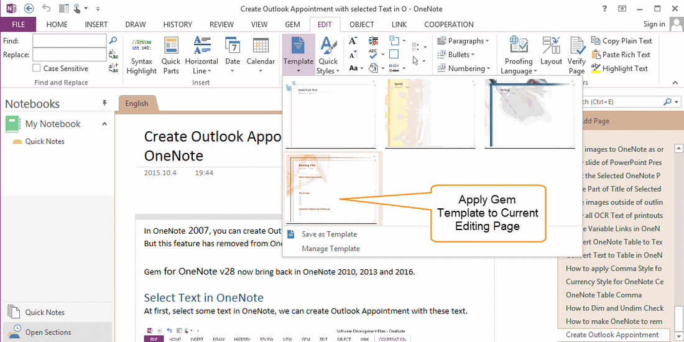This screenshot has height=342, width=684.
Task: Select the English section tab
Action: [137, 103]
